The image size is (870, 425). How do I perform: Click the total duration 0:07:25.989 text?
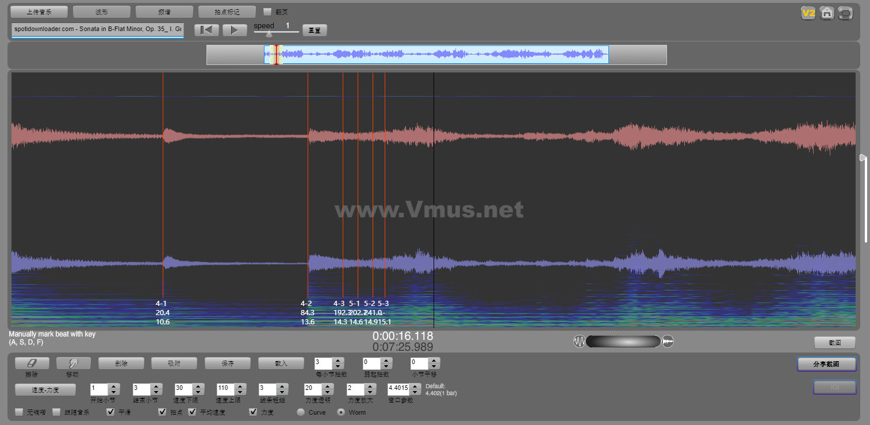(403, 347)
